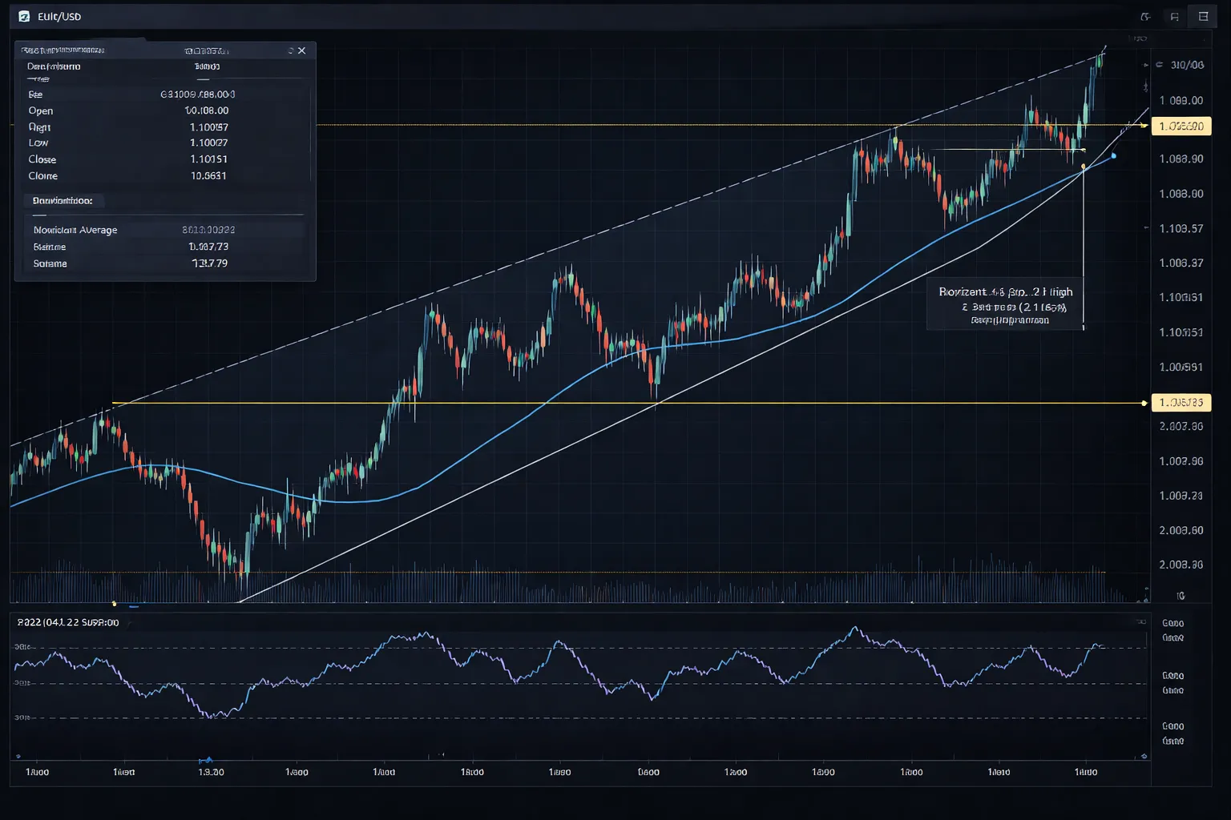Image resolution: width=1231 pixels, height=820 pixels.
Task: Click the Sotame row value 13.7.79
Action: (209, 263)
